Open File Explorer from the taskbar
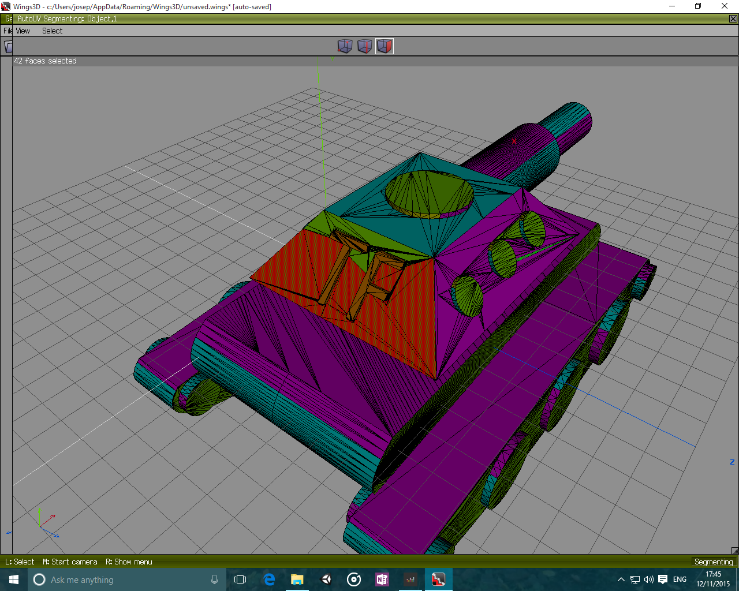The image size is (739, 591). point(297,579)
